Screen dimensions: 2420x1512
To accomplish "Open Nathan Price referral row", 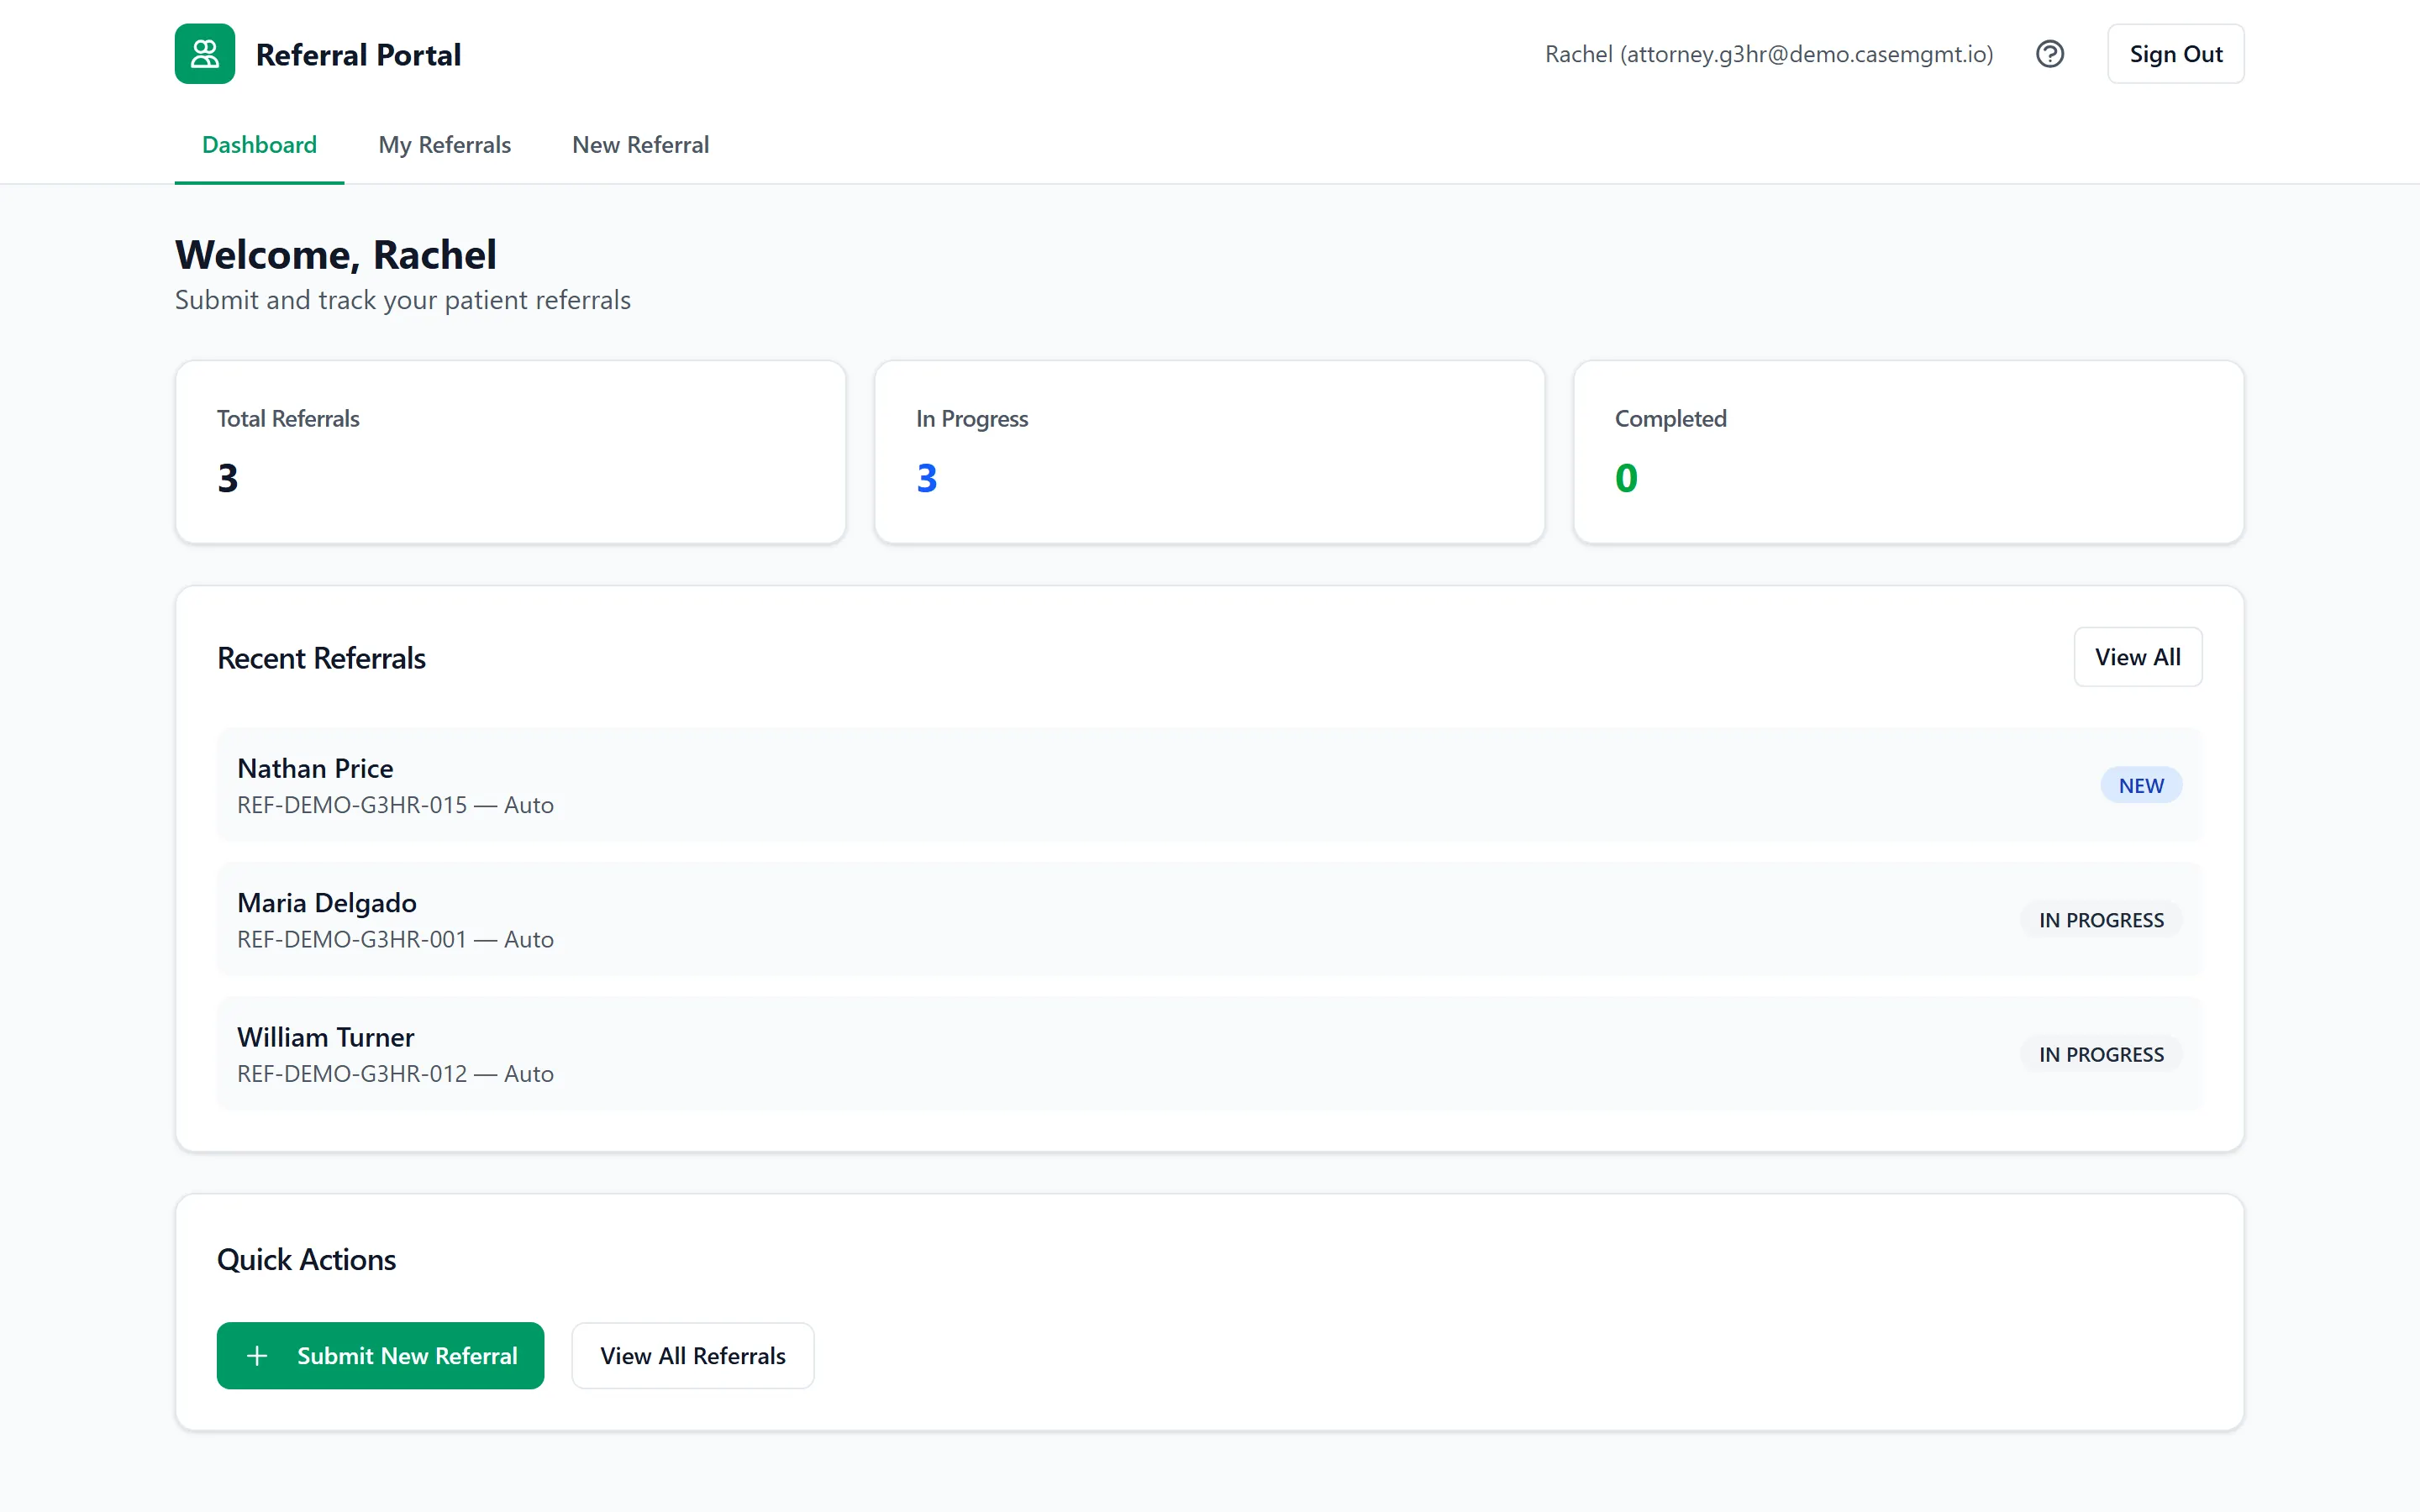I will (x=1209, y=785).
